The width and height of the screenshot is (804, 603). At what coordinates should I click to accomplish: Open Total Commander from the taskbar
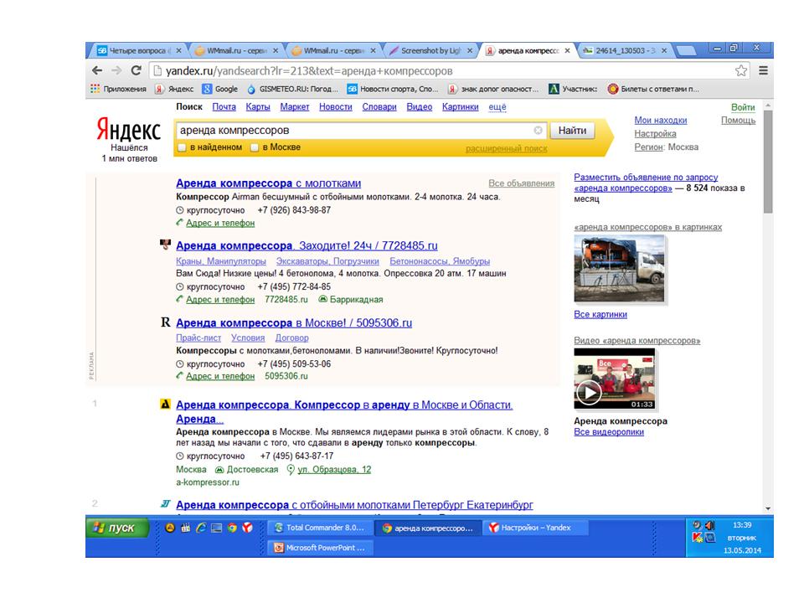[x=319, y=528]
